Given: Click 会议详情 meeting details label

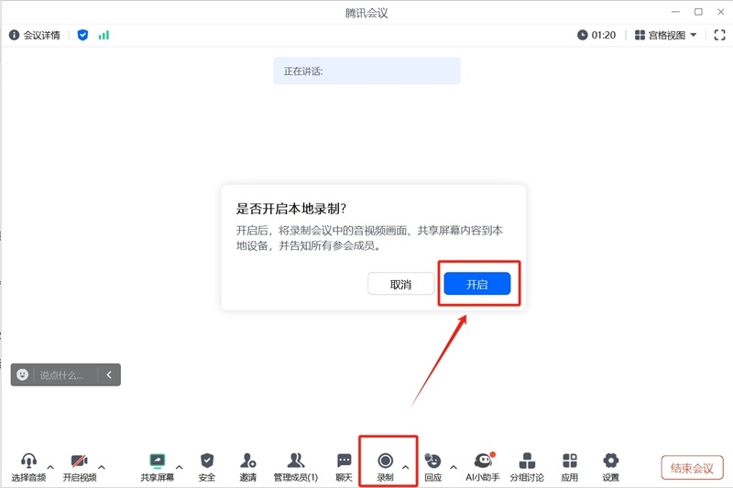Looking at the screenshot, I should [x=41, y=35].
